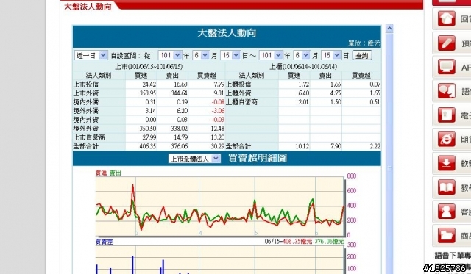Click the 406.35 total buy value
This screenshot has width=471, height=274.
coord(147,146)
